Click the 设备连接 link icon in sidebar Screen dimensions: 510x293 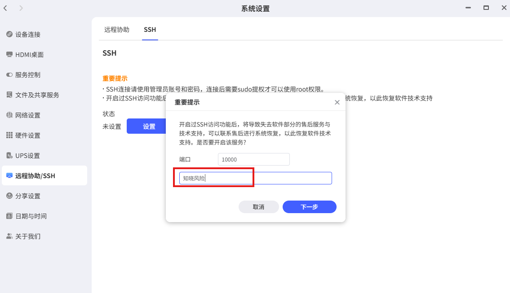[x=9, y=35]
